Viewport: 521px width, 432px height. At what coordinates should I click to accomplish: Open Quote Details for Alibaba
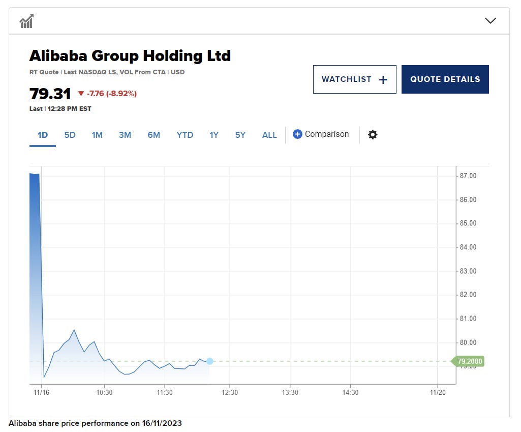445,79
